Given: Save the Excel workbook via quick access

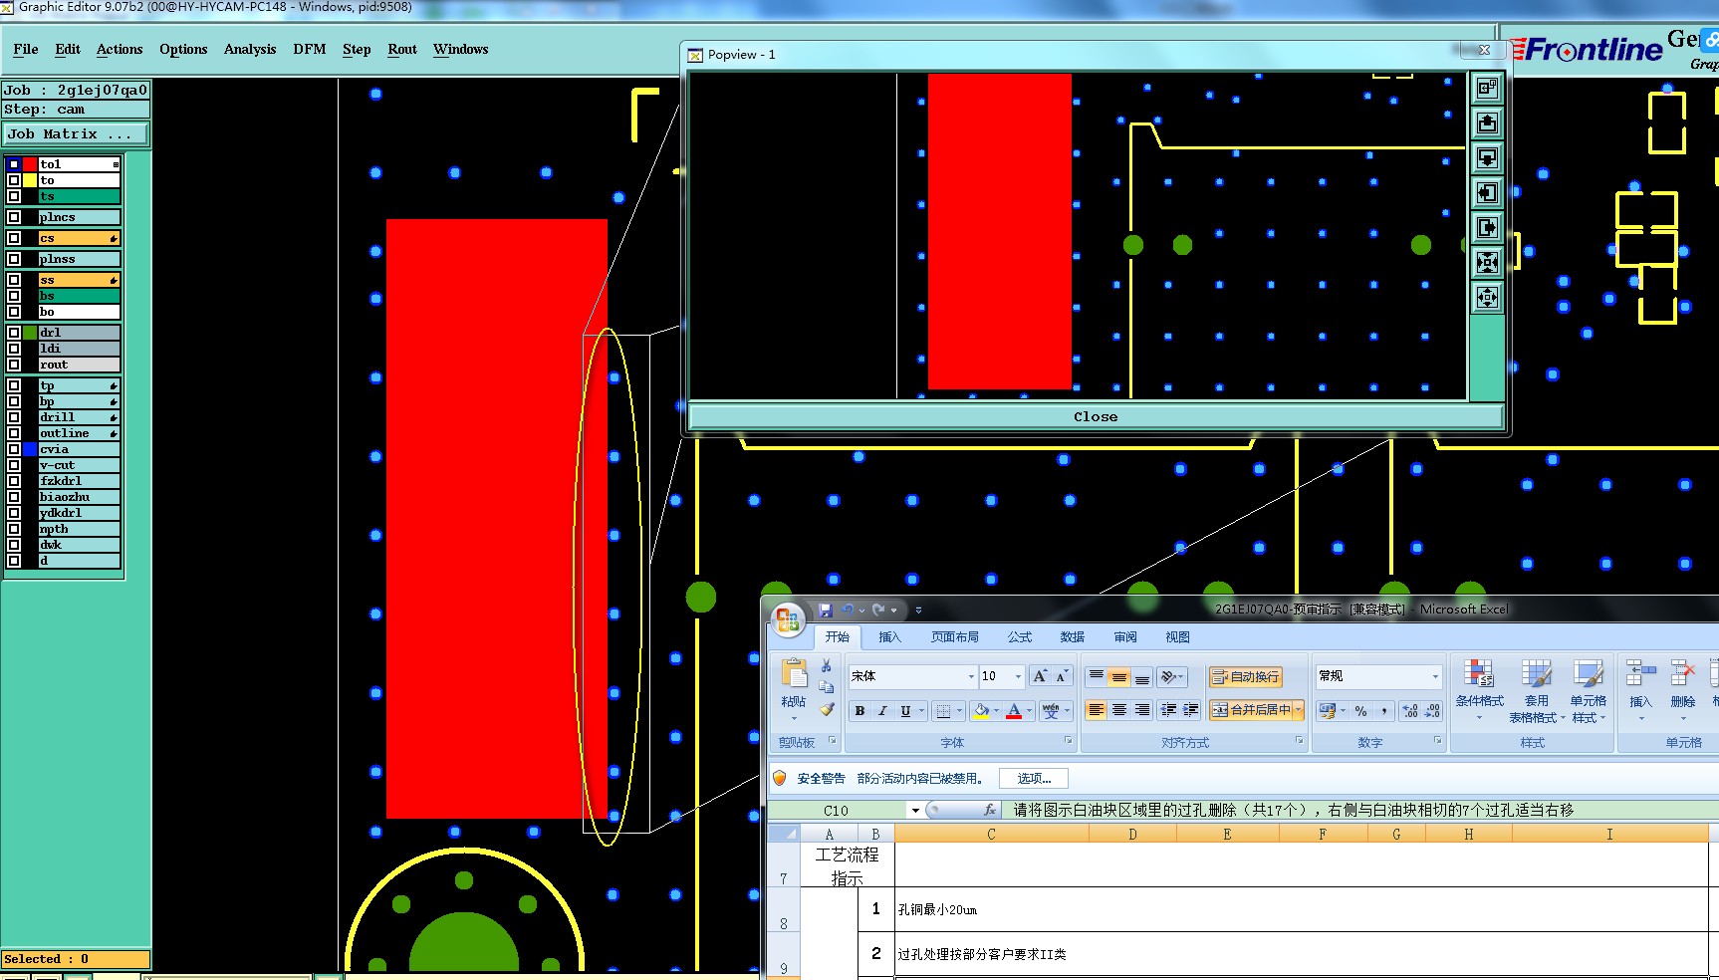Looking at the screenshot, I should pyautogui.click(x=825, y=610).
